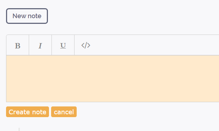This screenshot has width=219, height=131.
Task: Choose the Italic toolbar button
Action: [40, 45]
